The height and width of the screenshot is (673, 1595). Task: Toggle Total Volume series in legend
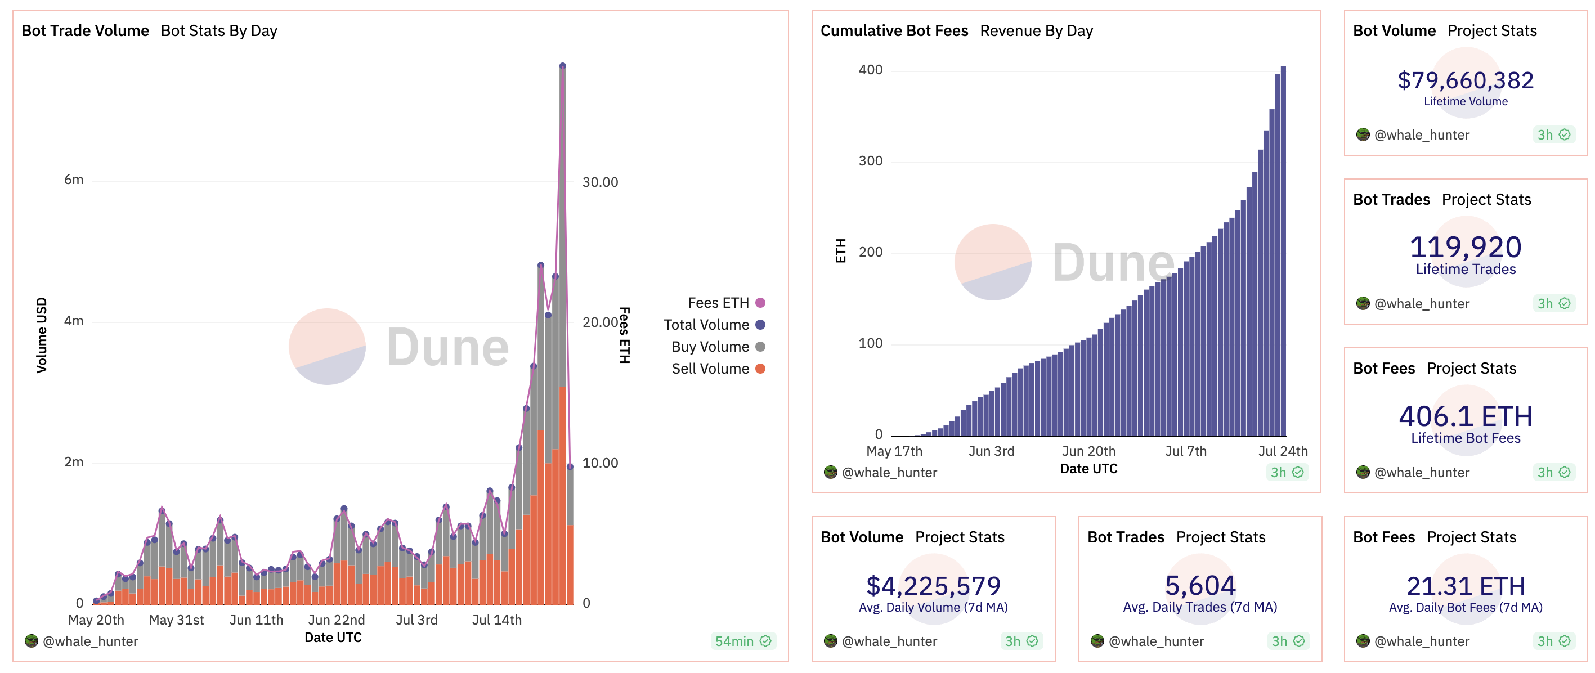(706, 325)
